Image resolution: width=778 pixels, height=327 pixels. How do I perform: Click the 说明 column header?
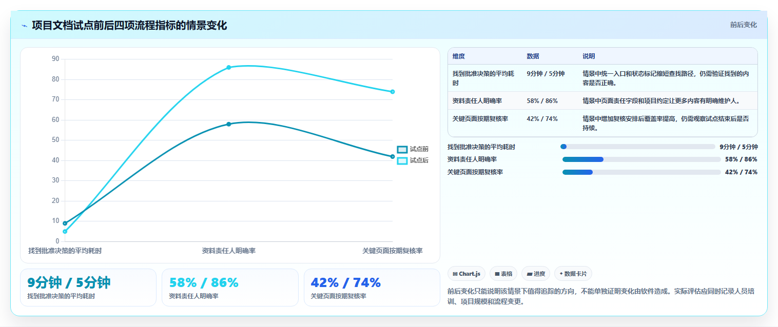[589, 56]
